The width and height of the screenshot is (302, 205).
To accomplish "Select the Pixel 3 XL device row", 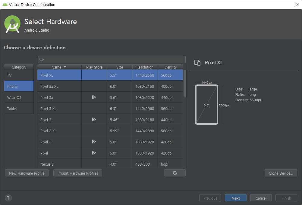I will pyautogui.click(x=110, y=109).
